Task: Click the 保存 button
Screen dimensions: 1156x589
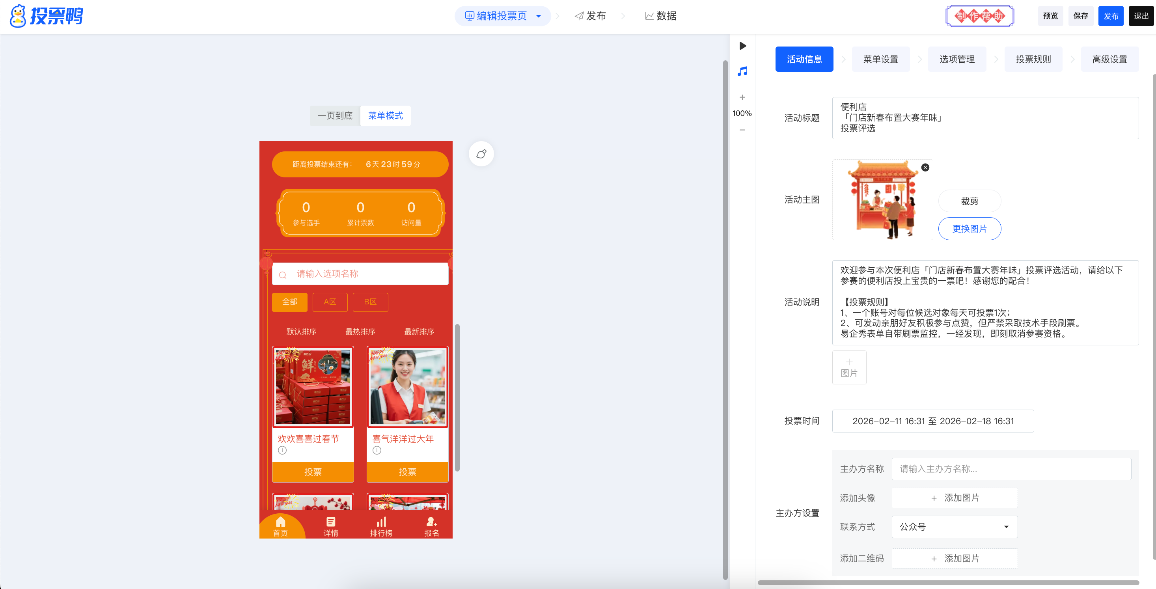Action: [1080, 16]
